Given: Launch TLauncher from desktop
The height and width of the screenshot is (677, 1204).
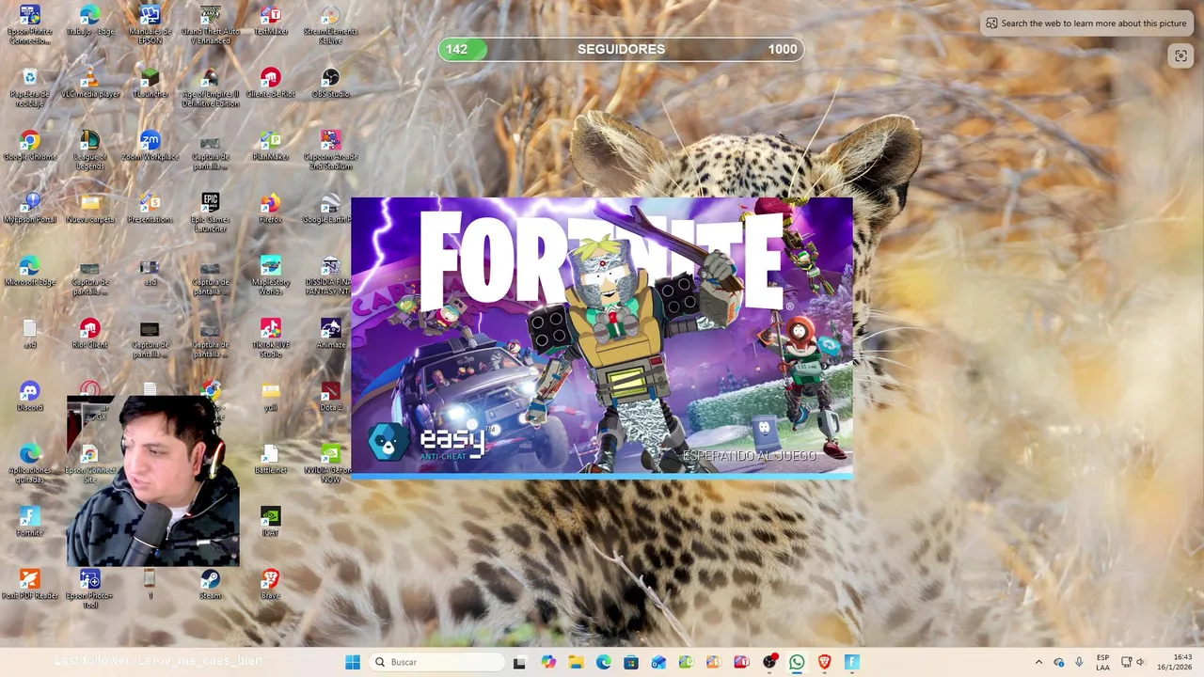Looking at the screenshot, I should point(150,85).
